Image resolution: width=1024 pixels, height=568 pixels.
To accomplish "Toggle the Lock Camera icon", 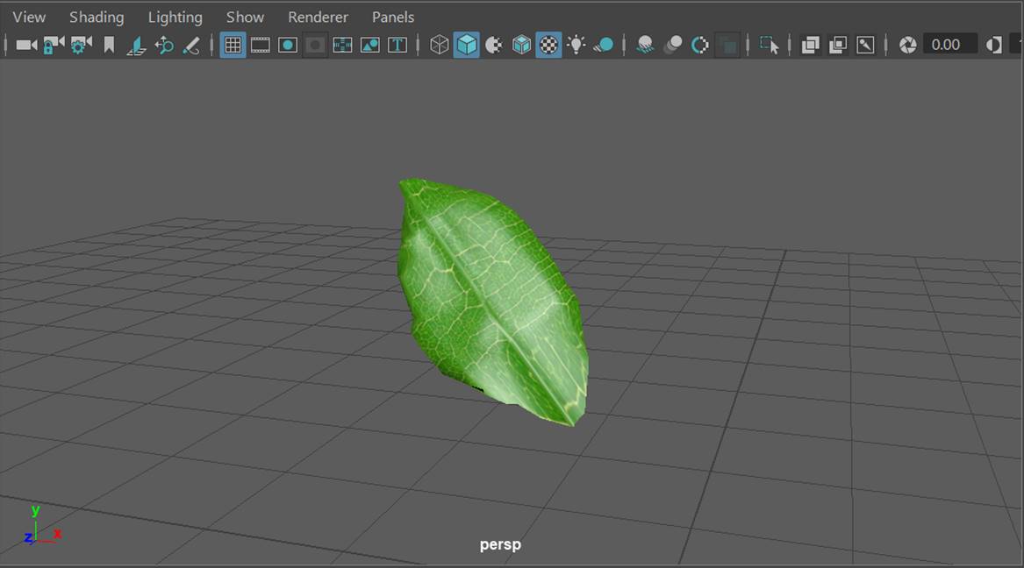I will 54,45.
